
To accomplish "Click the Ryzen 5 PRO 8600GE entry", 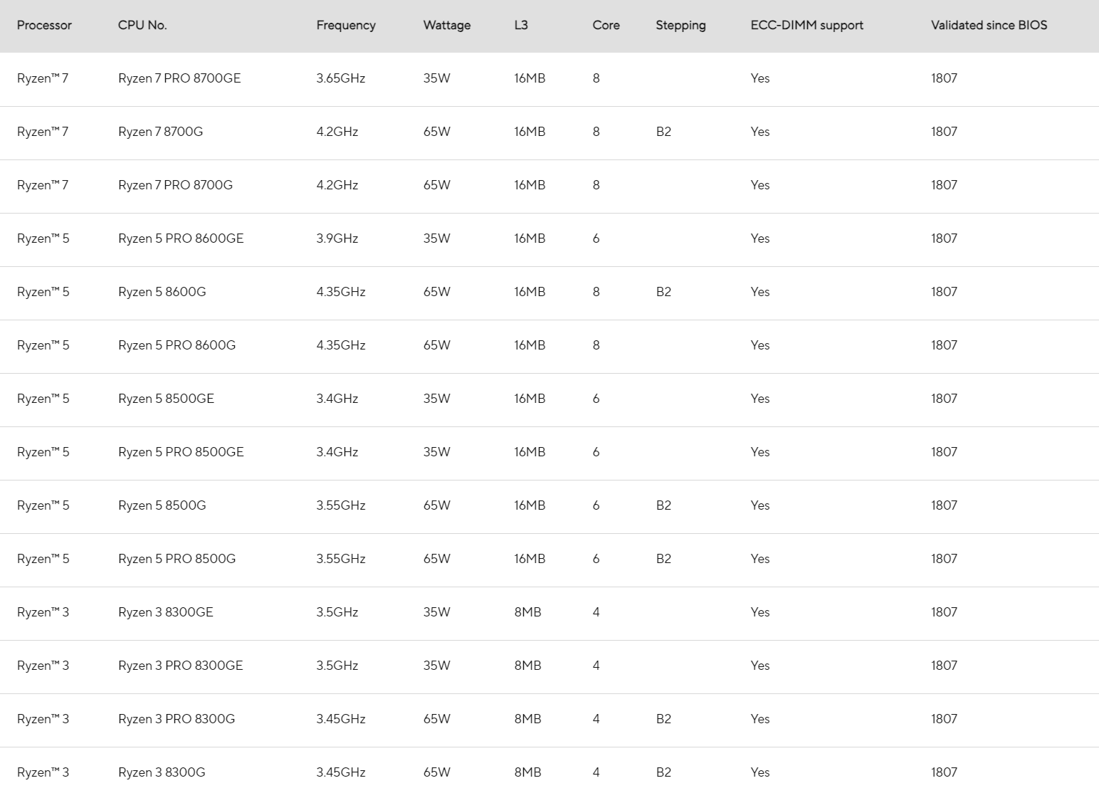I will pos(181,238).
